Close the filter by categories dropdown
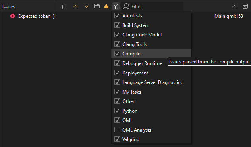 coord(116,6)
